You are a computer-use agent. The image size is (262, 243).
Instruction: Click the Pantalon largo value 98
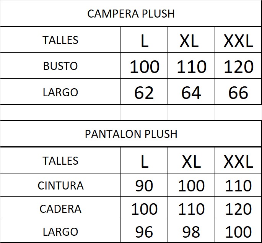191,232
